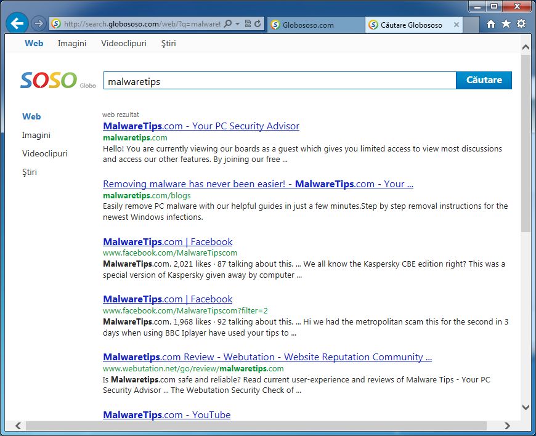Open Favorites using the star icon
The height and width of the screenshot is (436, 536).
[506, 23]
